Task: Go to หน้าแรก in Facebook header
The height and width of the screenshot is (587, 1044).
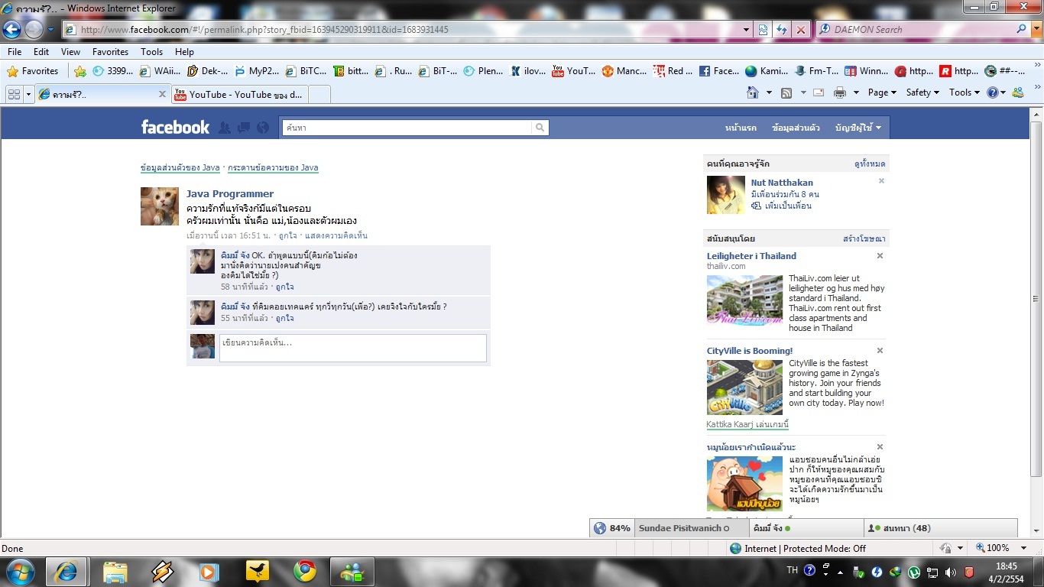Action: tap(741, 128)
